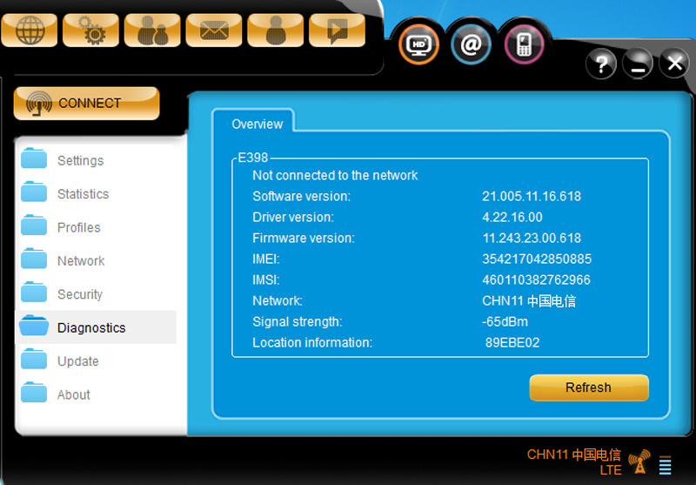
Task: Launch the round HD TV icon
Action: point(418,44)
